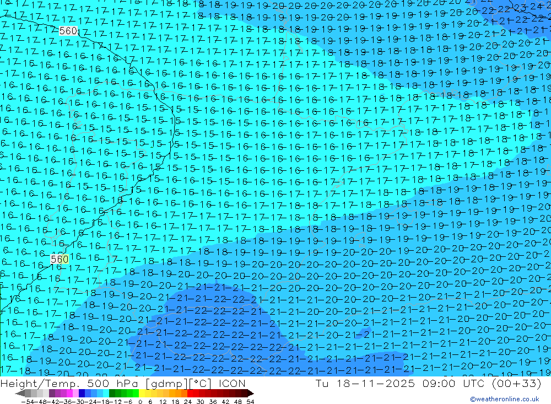
Task: Click the "-54" legend scale label
Action: pos(28,402)
